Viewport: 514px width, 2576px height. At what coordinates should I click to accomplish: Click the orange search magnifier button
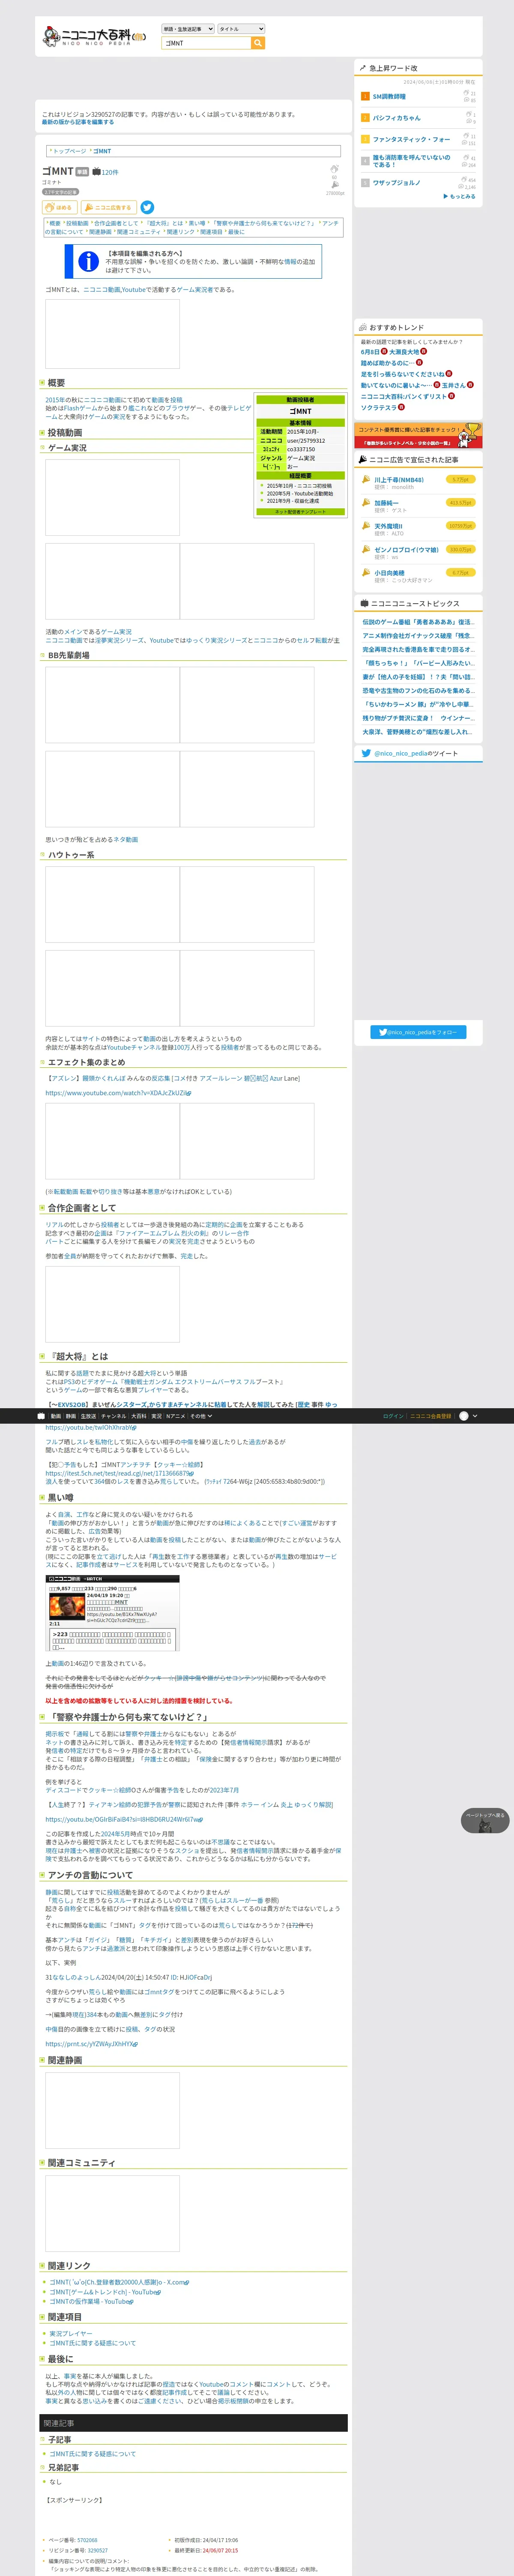(257, 43)
